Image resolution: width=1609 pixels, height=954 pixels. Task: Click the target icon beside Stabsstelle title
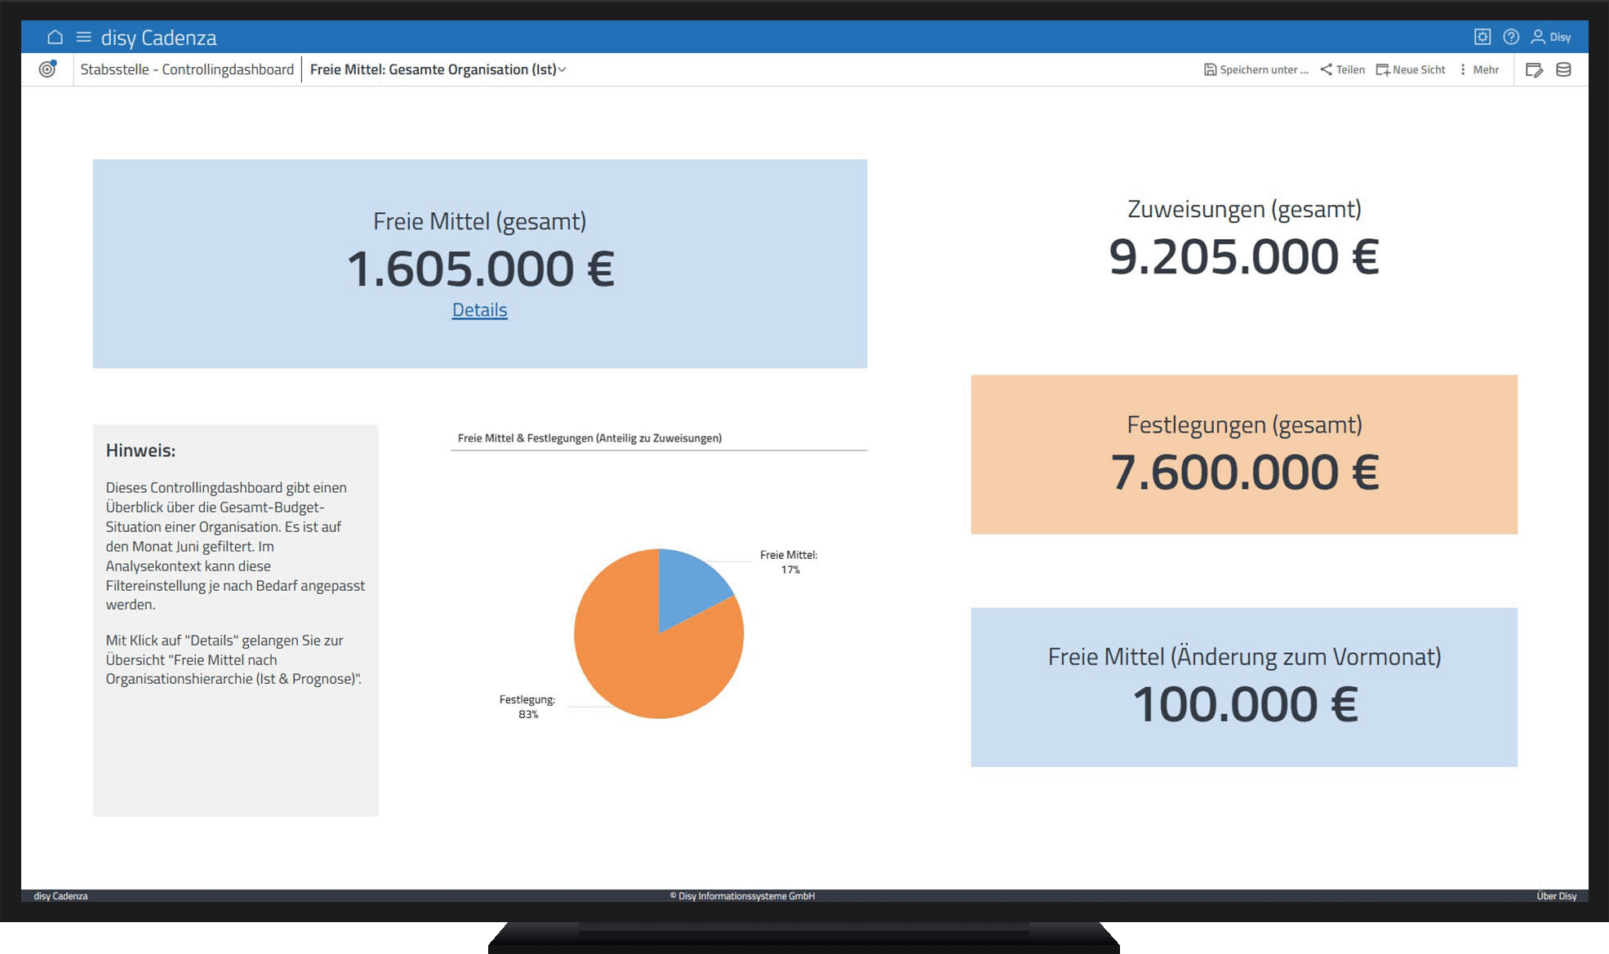point(48,69)
